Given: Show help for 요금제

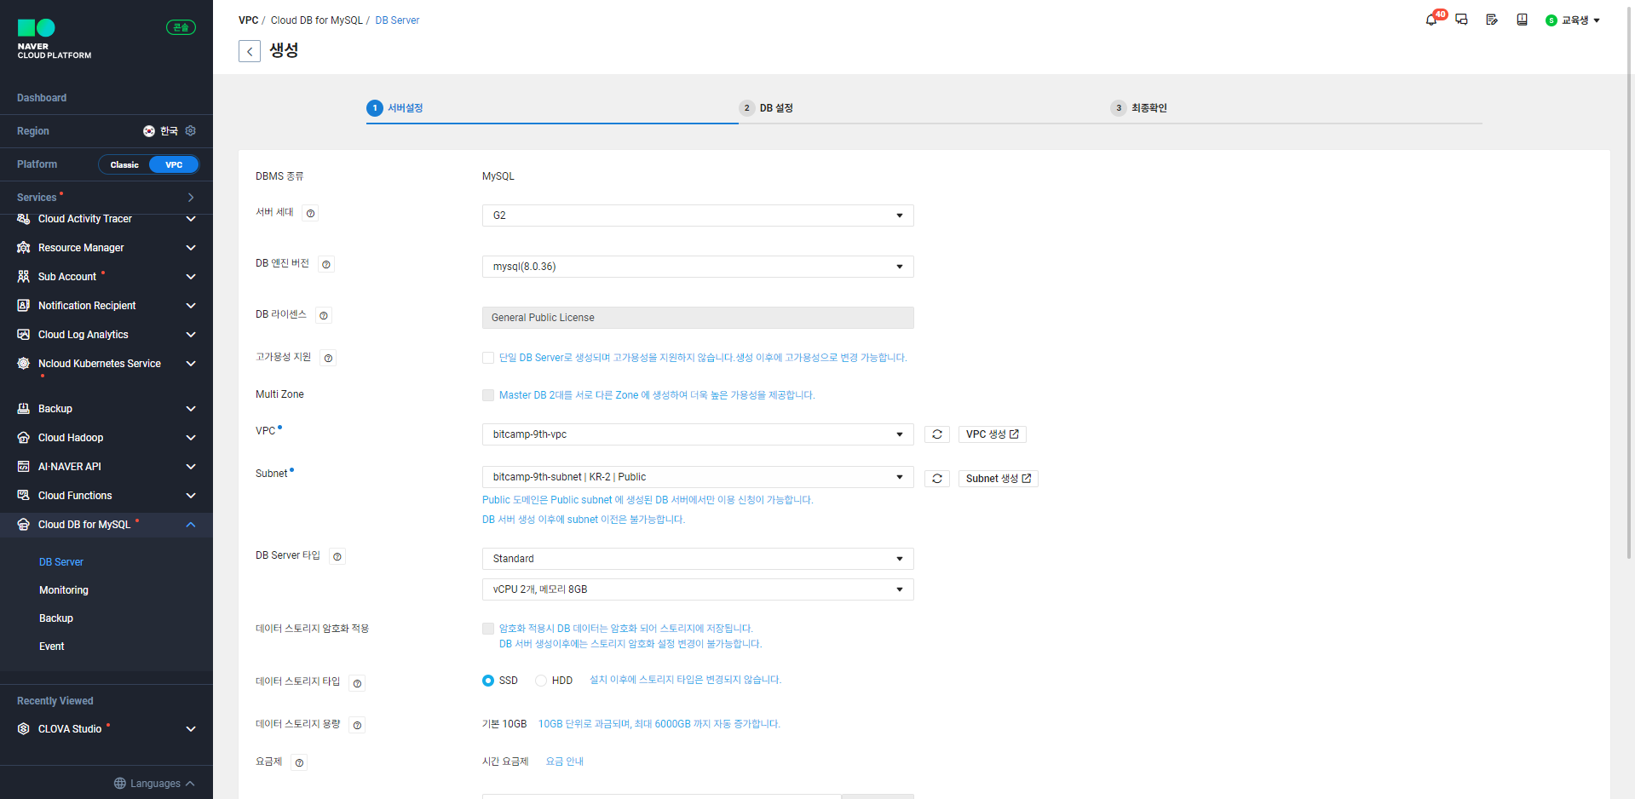Looking at the screenshot, I should pos(299,763).
